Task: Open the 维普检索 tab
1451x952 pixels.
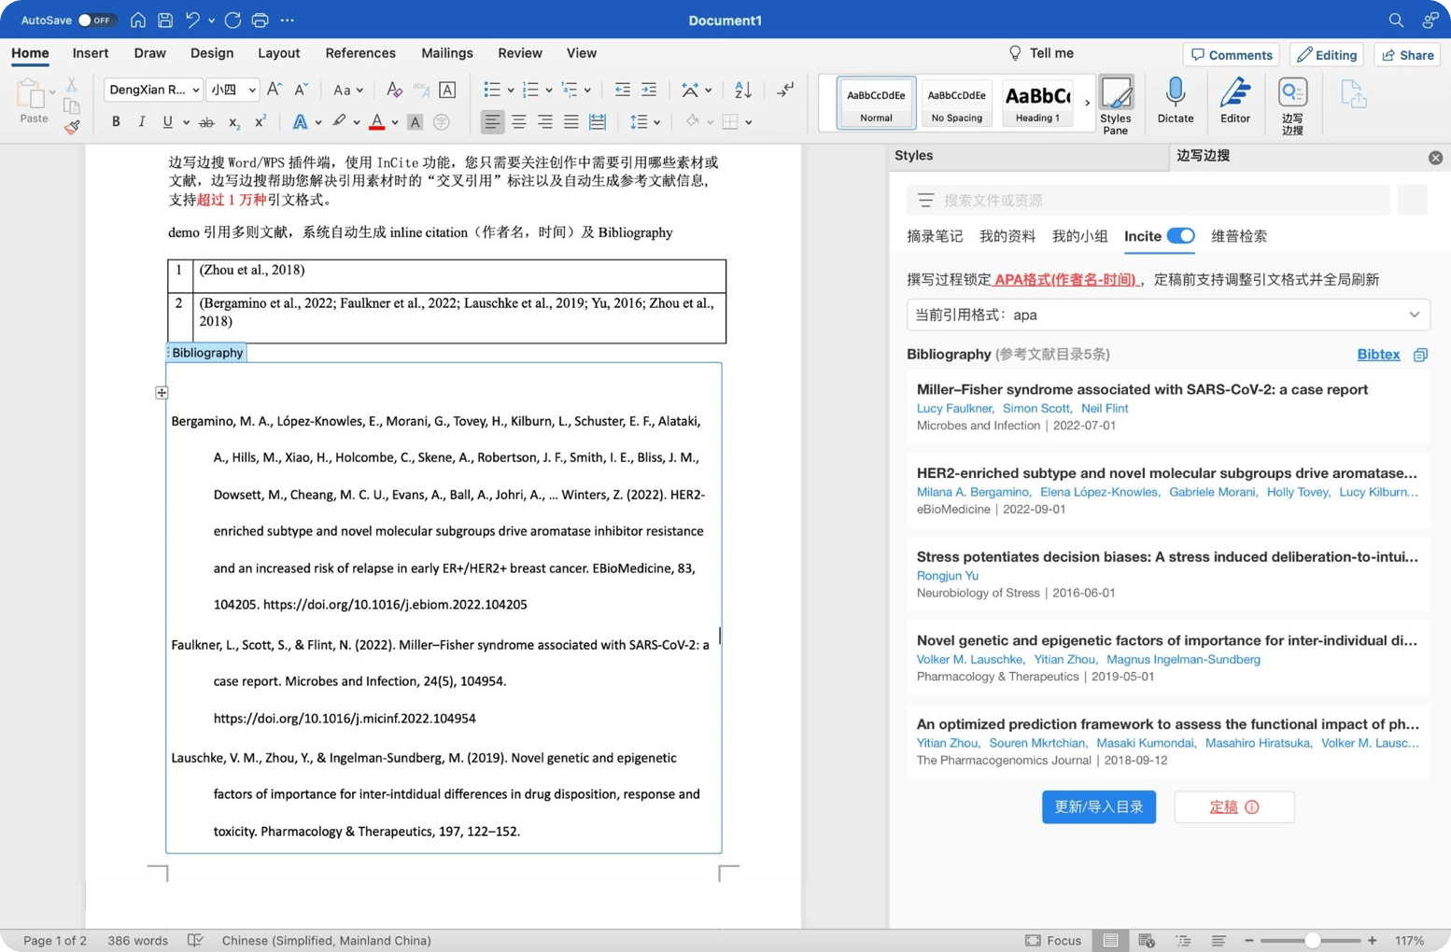Action: click(x=1239, y=236)
